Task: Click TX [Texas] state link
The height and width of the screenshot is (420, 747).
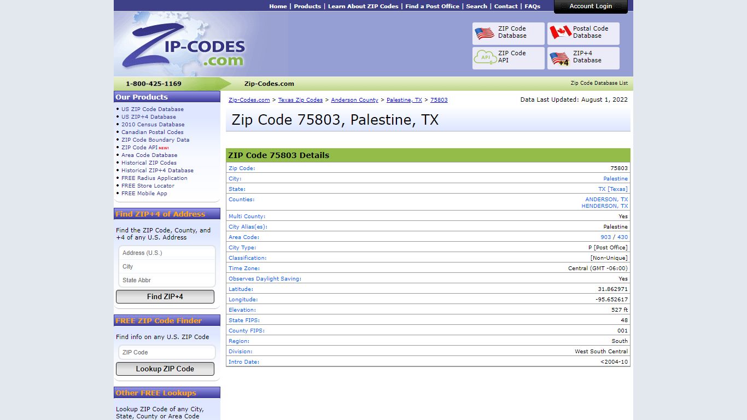Action: point(613,189)
